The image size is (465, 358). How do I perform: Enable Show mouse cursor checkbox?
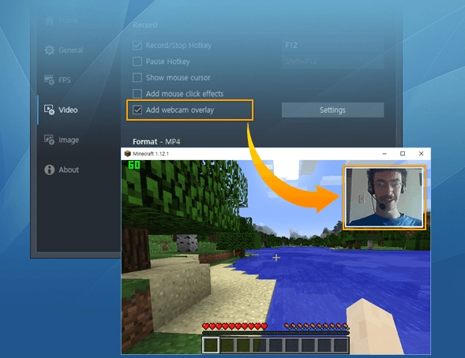[x=137, y=77]
